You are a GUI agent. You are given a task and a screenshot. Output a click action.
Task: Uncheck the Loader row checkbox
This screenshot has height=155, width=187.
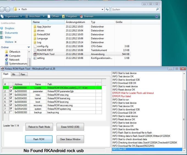click(x=11, y=88)
